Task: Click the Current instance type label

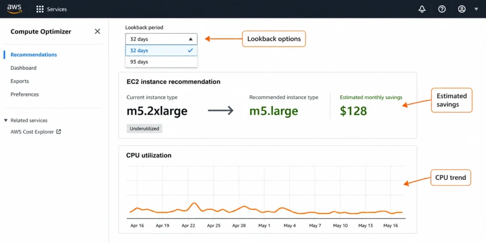Action: (152, 97)
